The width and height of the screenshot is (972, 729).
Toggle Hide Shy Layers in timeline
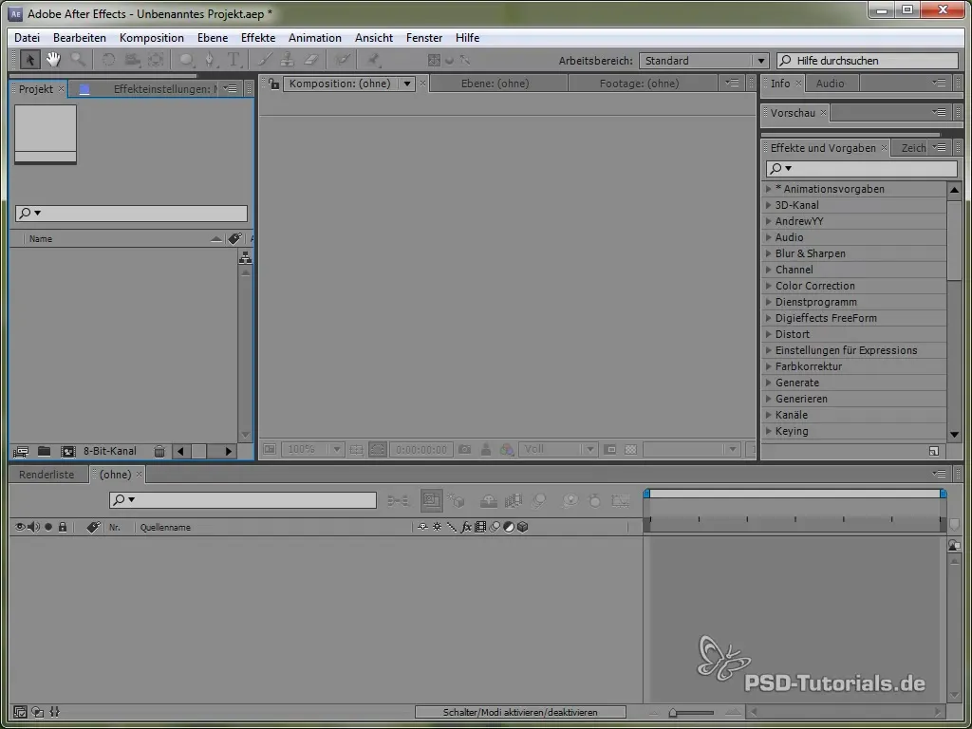point(489,500)
